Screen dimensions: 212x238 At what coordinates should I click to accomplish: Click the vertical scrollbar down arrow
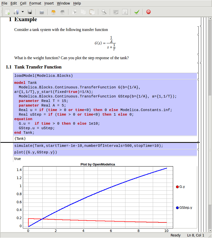pyautogui.click(x=209, y=230)
